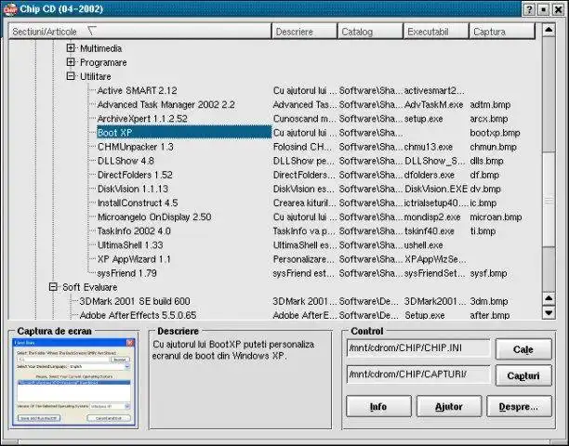Click the Capturi button

(523, 375)
